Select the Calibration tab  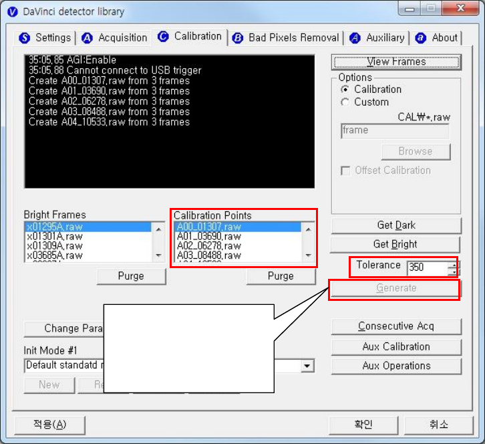tap(190, 37)
